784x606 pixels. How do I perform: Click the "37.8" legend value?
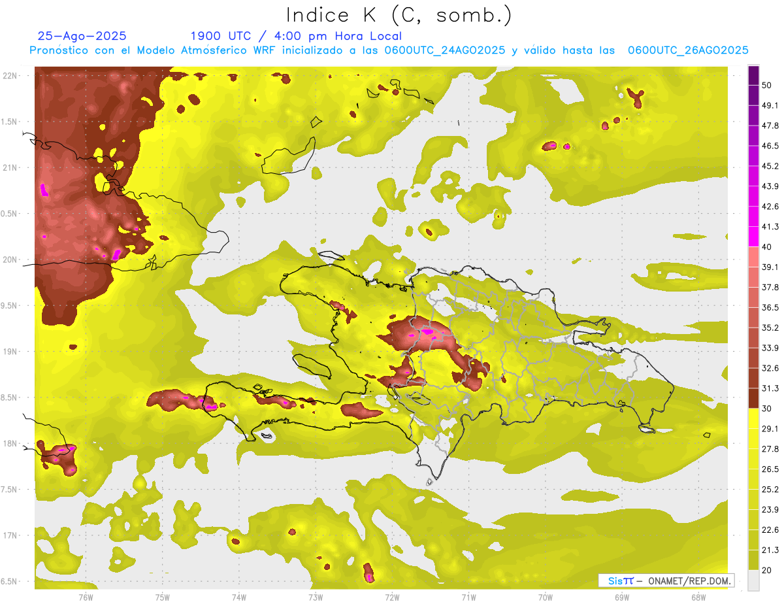point(770,287)
